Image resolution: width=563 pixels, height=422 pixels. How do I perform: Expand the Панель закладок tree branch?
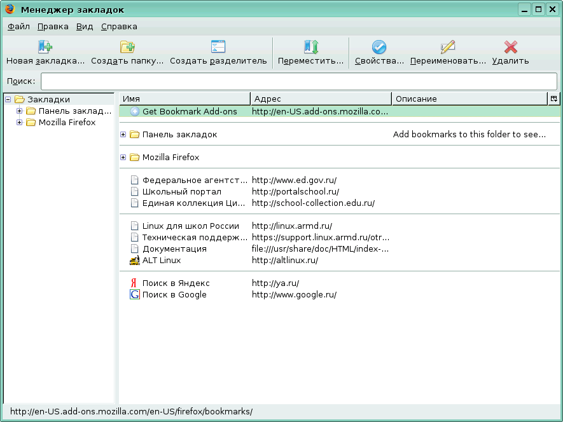[20, 111]
